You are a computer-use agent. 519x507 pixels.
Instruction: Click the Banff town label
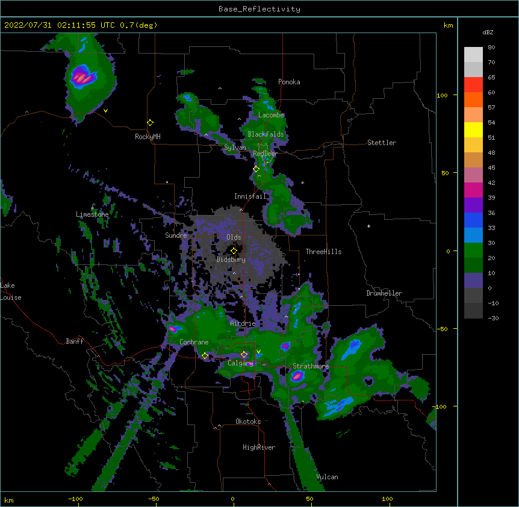75,341
